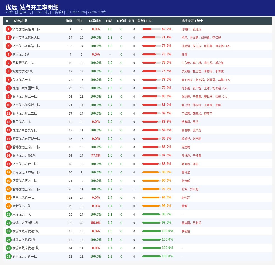The height and width of the screenshot is (265, 275).
Task: Click green rank badge 23 for 唐冶优远一队
Action: pos(8,214)
